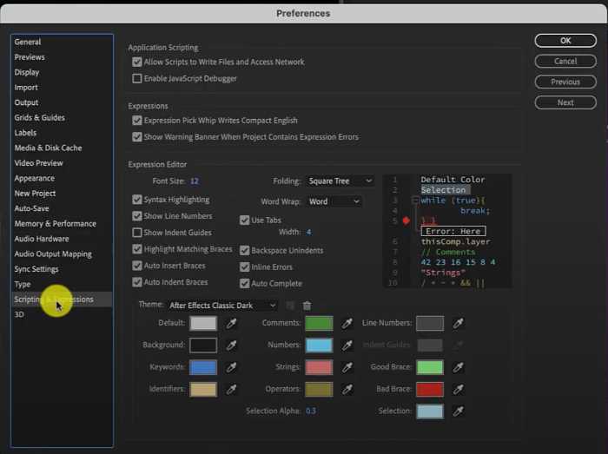Image resolution: width=608 pixels, height=454 pixels.
Task: Go to Grids & Guides preferences
Action: coord(40,117)
